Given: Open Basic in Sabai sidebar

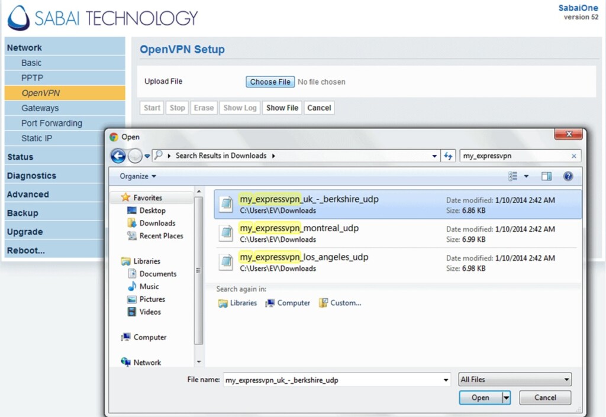Looking at the screenshot, I should coord(65,63).
